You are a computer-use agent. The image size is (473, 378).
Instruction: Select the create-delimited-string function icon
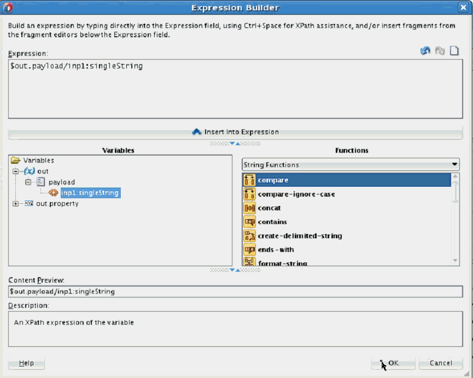coord(249,236)
